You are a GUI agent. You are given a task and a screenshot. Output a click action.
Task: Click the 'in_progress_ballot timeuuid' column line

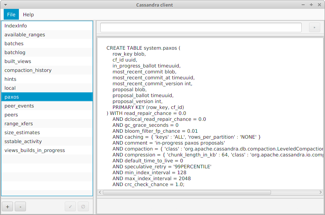coord(147,66)
